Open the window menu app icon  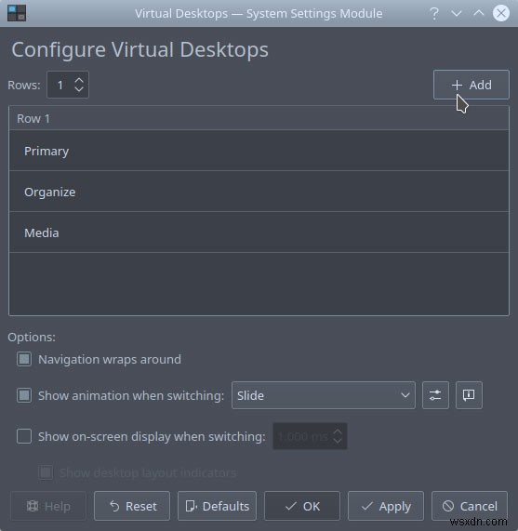click(x=17, y=14)
